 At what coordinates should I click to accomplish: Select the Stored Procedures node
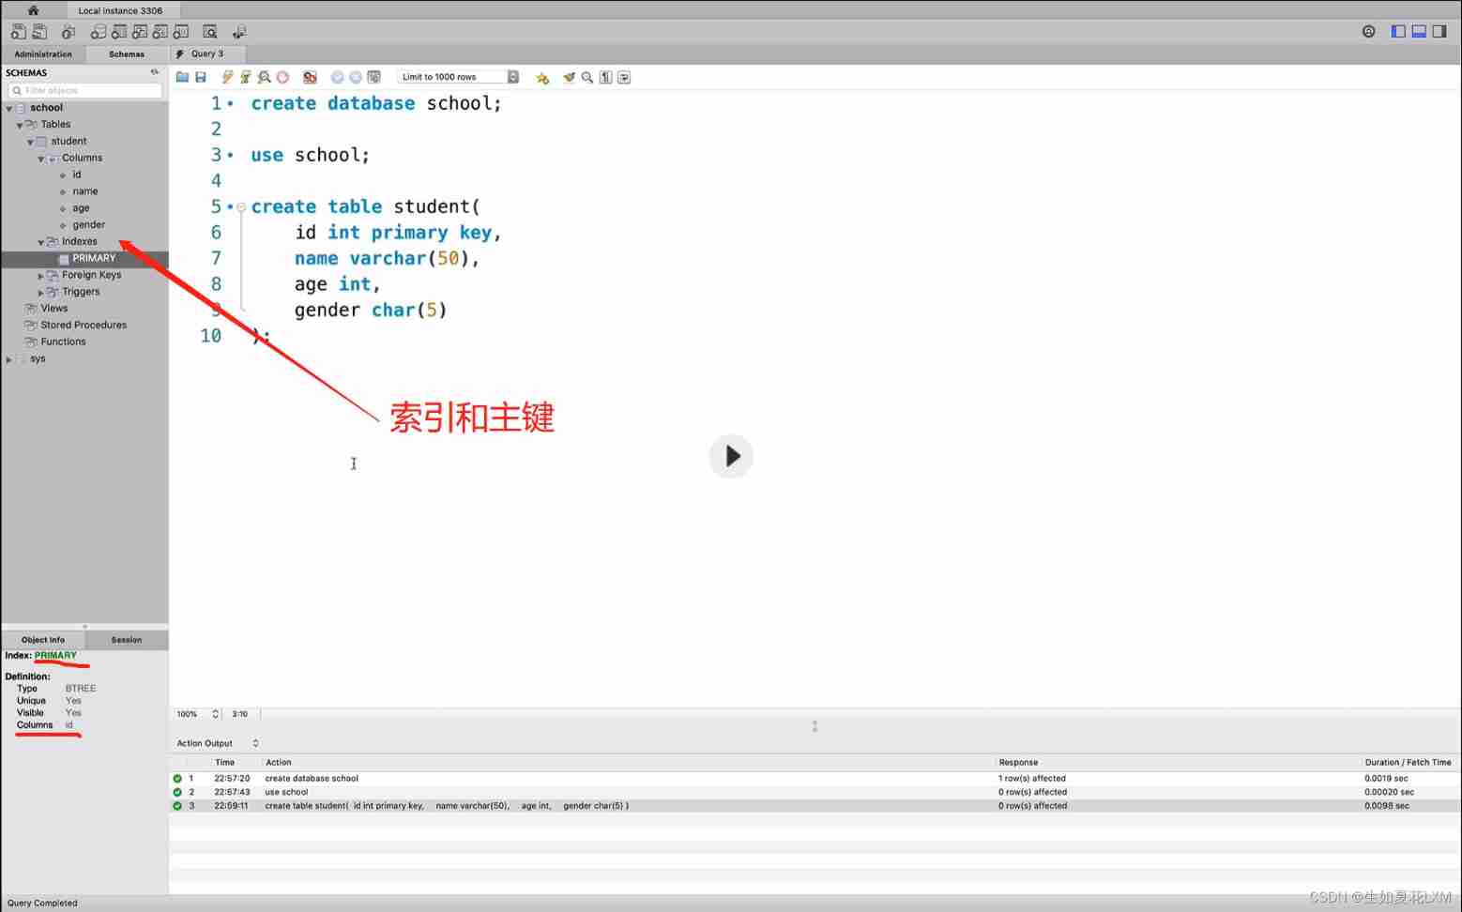click(x=84, y=326)
